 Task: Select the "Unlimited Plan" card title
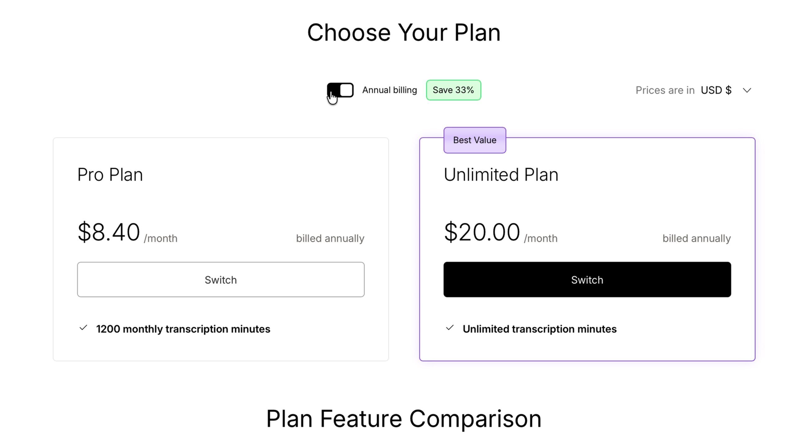tap(501, 175)
